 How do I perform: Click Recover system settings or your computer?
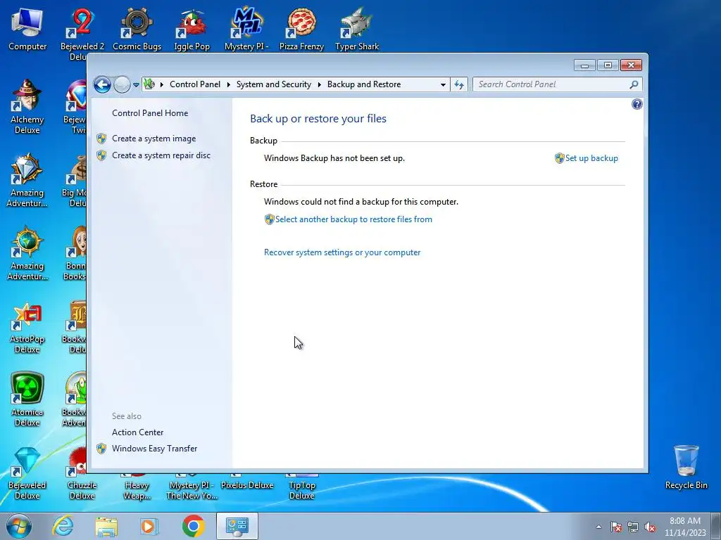pos(342,252)
